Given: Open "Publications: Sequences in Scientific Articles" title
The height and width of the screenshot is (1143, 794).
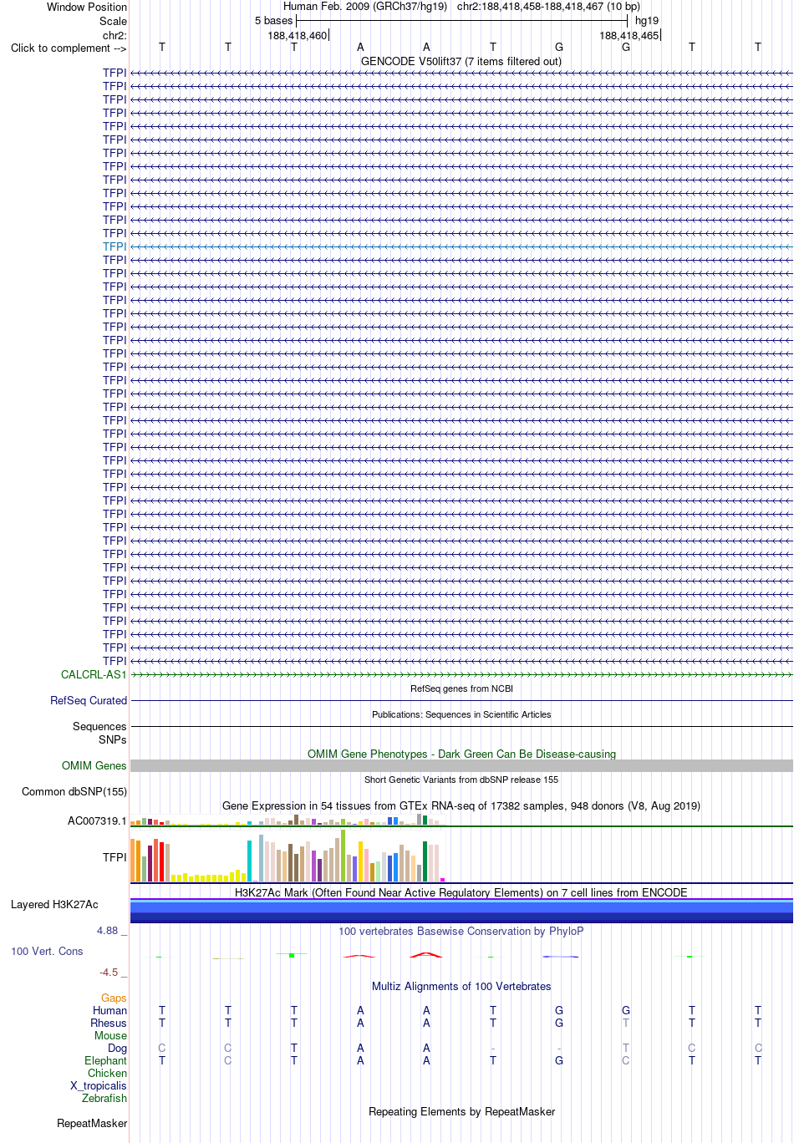Looking at the screenshot, I should (461, 714).
